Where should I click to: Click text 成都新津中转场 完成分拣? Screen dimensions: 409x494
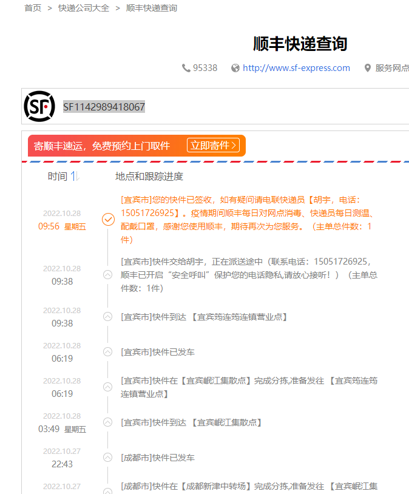pos(249,487)
